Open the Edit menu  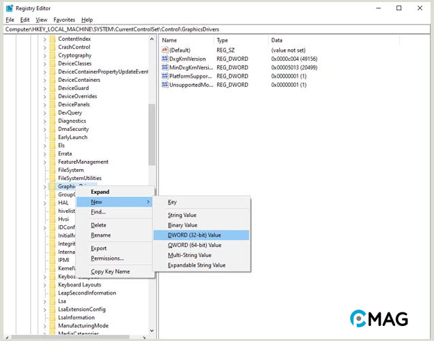25,20
